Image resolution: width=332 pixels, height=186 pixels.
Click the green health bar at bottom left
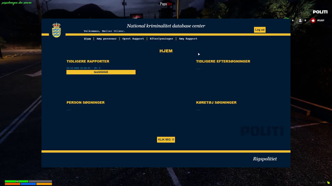click(x=17, y=181)
